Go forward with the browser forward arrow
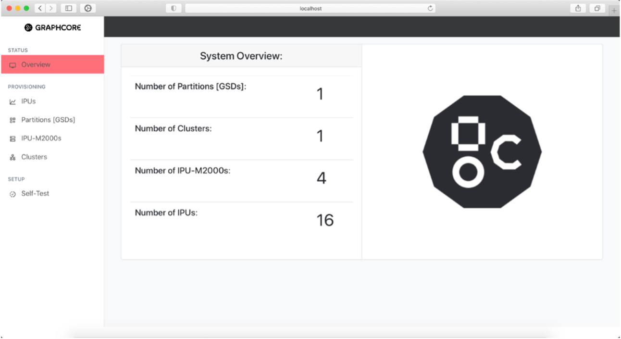 51,8
